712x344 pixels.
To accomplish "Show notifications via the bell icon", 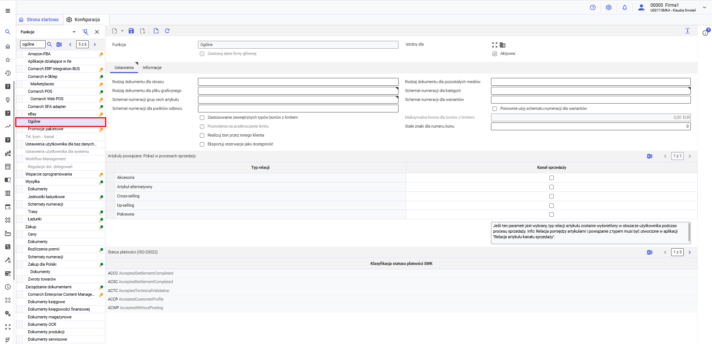I will (x=625, y=7).
